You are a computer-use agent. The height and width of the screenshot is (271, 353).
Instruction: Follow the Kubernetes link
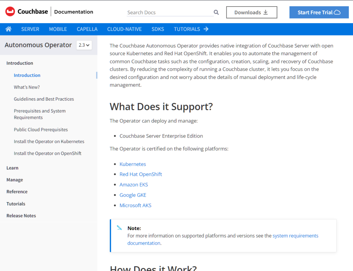pos(133,164)
